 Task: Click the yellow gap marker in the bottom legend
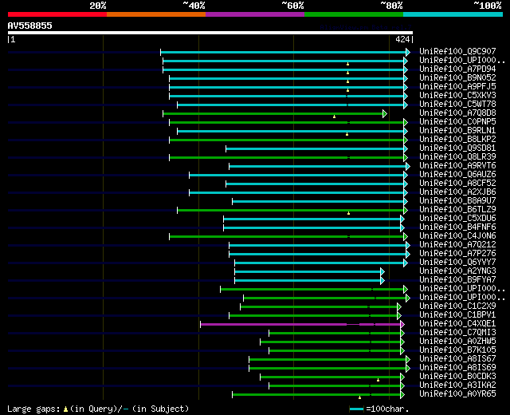click(65, 409)
